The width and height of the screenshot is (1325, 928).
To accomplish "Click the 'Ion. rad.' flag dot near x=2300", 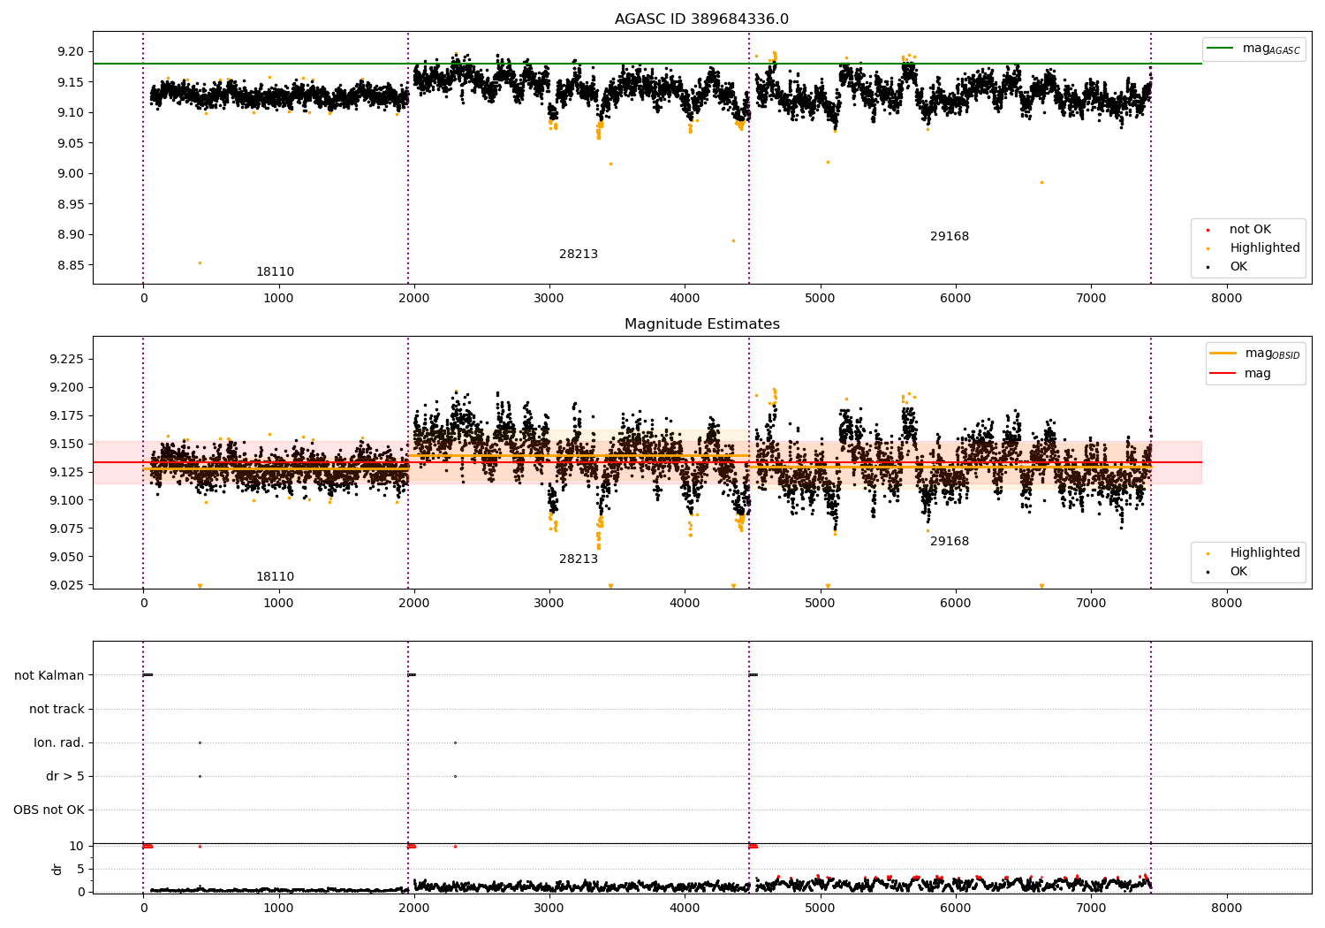I will [x=455, y=743].
